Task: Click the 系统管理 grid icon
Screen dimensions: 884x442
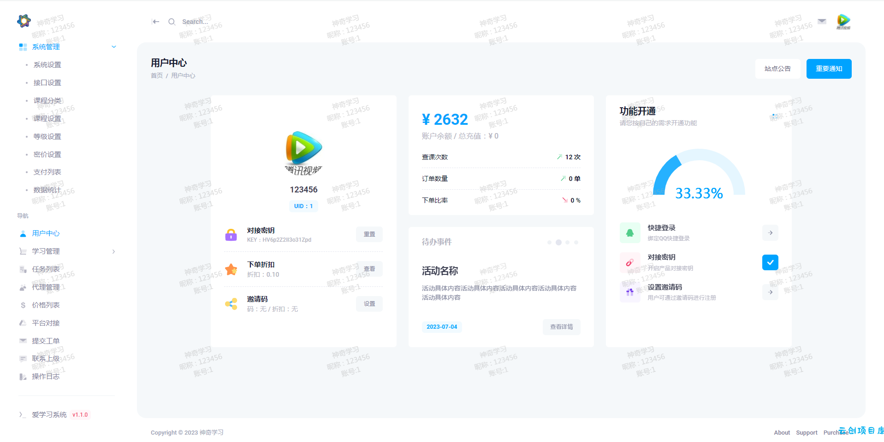Action: click(x=23, y=47)
